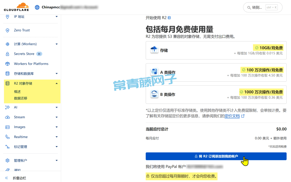The height and width of the screenshot is (182, 291).
Task: Click the 当前应付总计 label
Action: click(x=157, y=129)
